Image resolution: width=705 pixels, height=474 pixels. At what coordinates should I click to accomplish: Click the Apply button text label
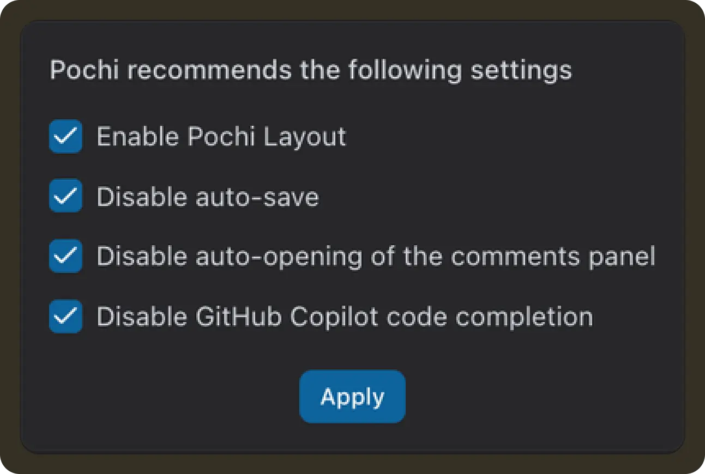pyautogui.click(x=352, y=396)
